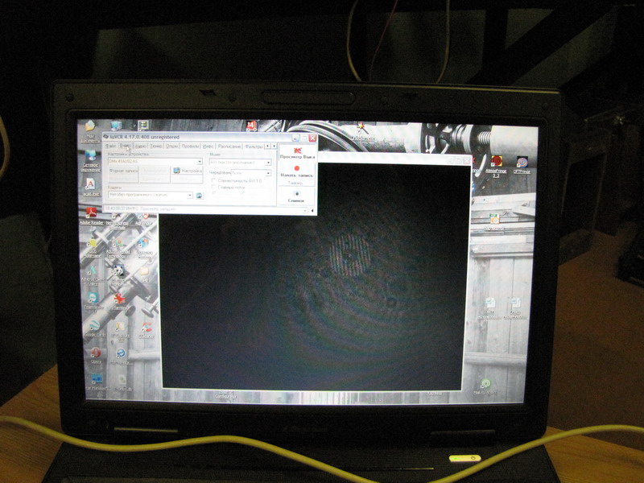Open the green film-strip desktop icon at top
Image resolution: width=644 pixels, height=483 pixels.
coord(143,126)
